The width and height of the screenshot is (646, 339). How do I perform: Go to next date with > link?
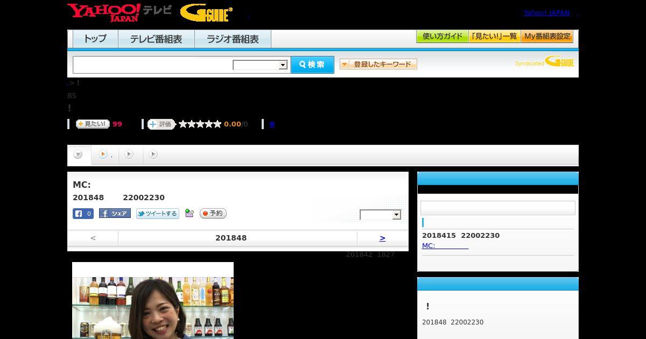point(382,238)
